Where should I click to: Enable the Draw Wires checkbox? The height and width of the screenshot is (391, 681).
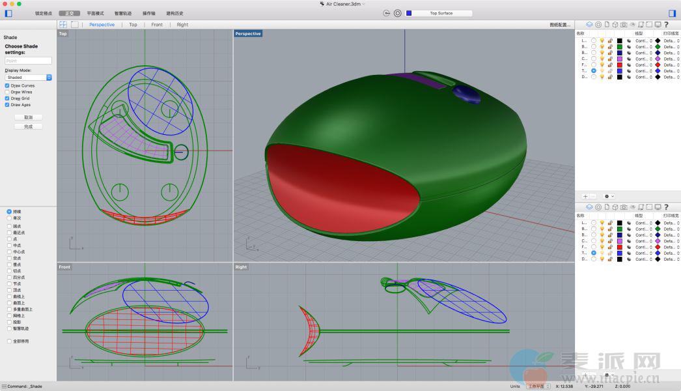click(7, 92)
